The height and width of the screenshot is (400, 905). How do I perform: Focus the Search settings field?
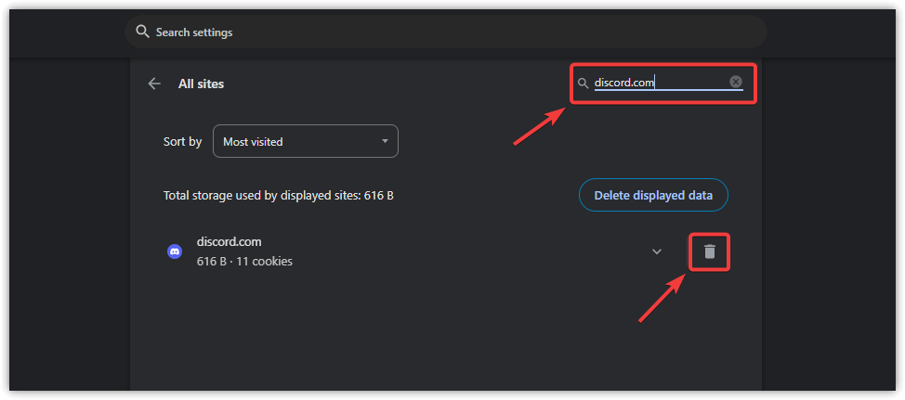point(446,32)
